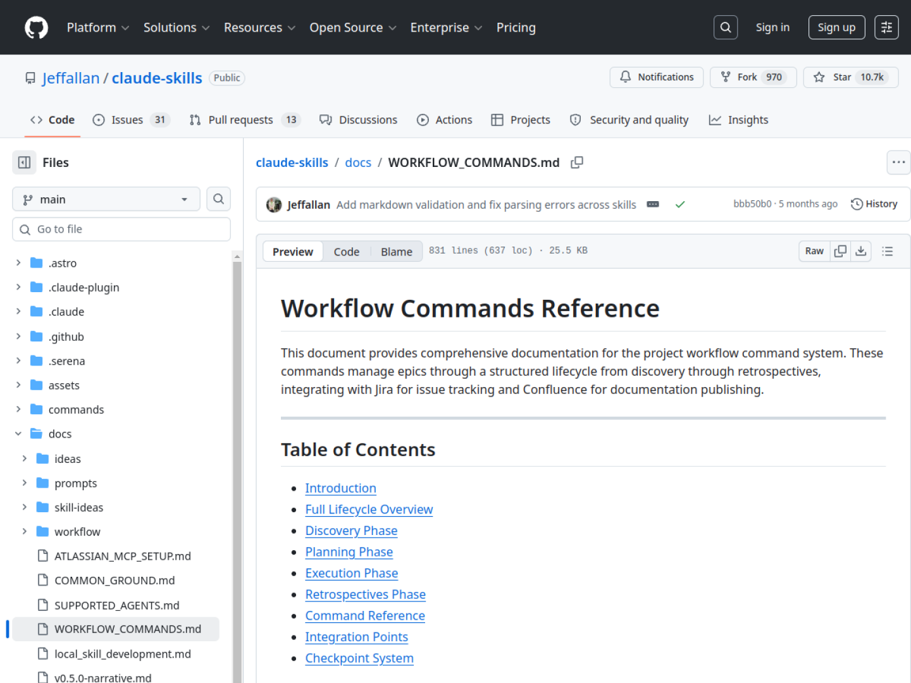
Task: Click the Fork button
Action: pos(753,77)
